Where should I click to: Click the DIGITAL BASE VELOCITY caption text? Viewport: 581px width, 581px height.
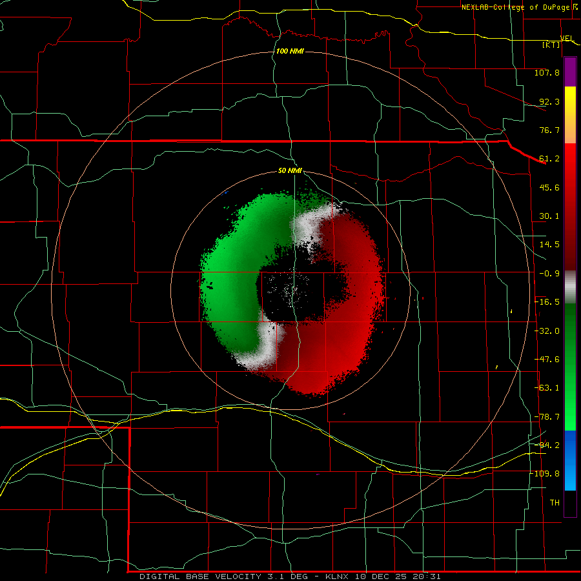(x=290, y=576)
